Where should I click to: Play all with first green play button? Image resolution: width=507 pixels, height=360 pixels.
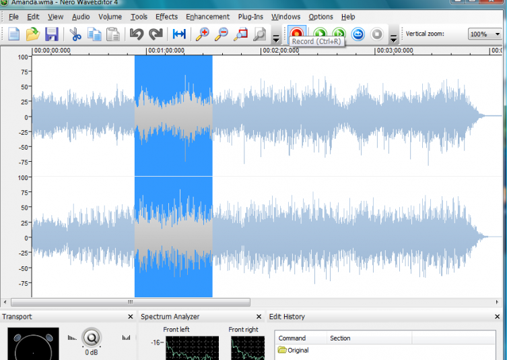[320, 33]
